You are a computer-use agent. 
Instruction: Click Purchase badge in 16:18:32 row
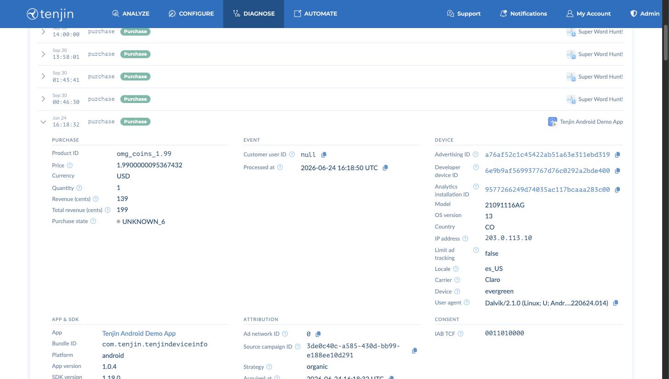pos(136,121)
